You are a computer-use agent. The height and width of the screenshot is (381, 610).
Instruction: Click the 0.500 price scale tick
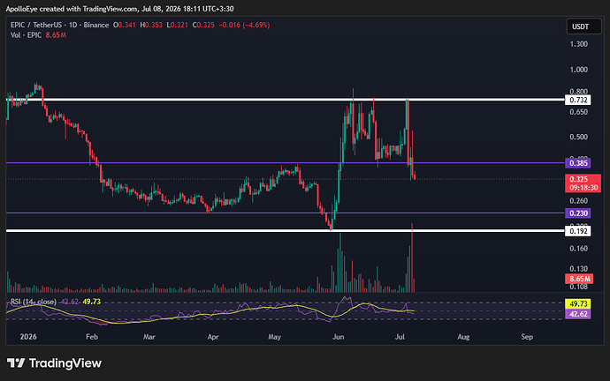coord(578,137)
